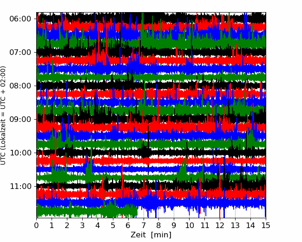Image resolution: width=302 pixels, height=242 pixels.
Task: Click the x-axis tick label "8"
Action: tap(159, 225)
